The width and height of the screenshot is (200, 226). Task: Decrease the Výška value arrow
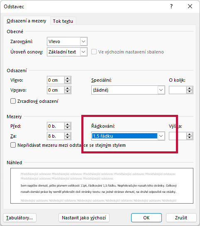click(189, 138)
